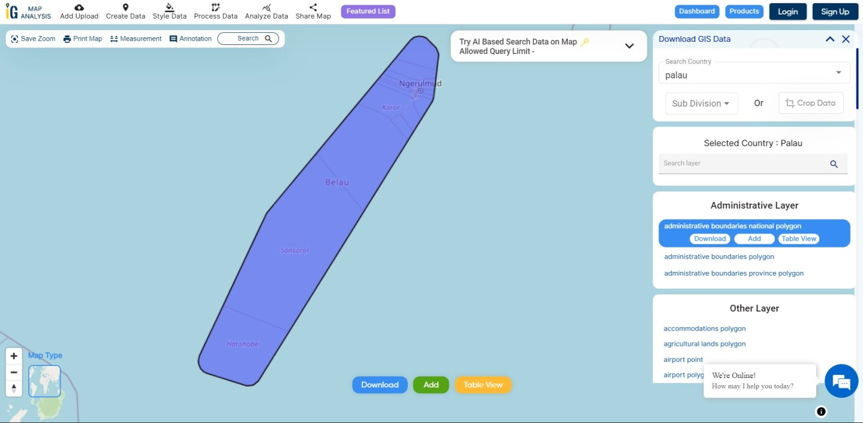Click the map Search field
This screenshot has height=423, width=863.
pos(248,39)
